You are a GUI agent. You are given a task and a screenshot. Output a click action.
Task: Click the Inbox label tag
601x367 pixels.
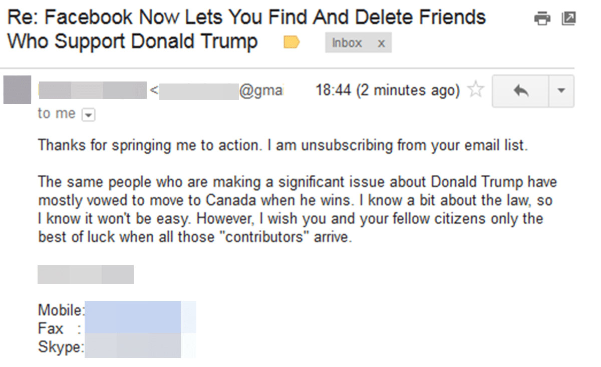[x=347, y=43]
